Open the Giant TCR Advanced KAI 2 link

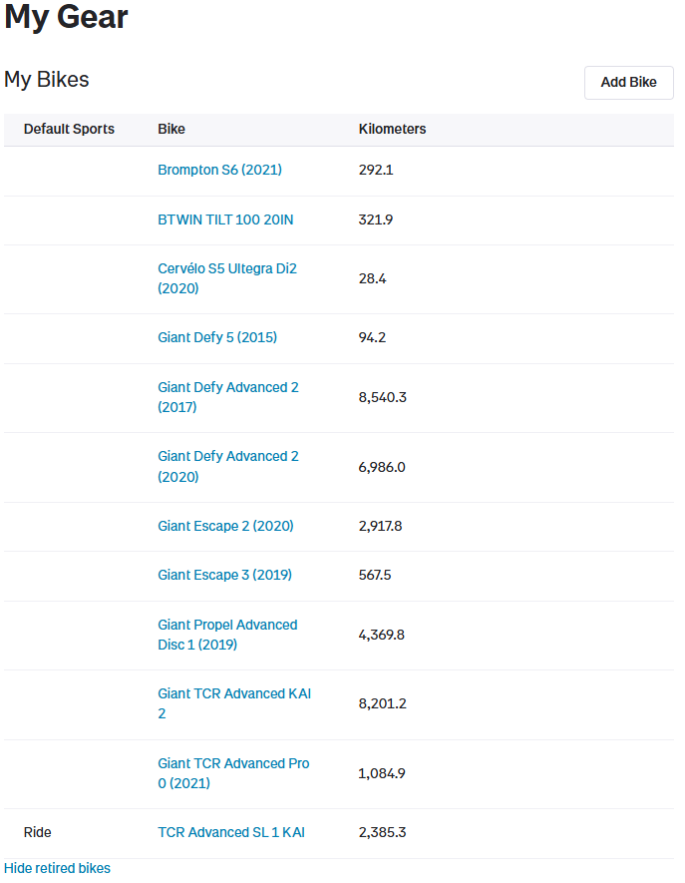pyautogui.click(x=234, y=703)
